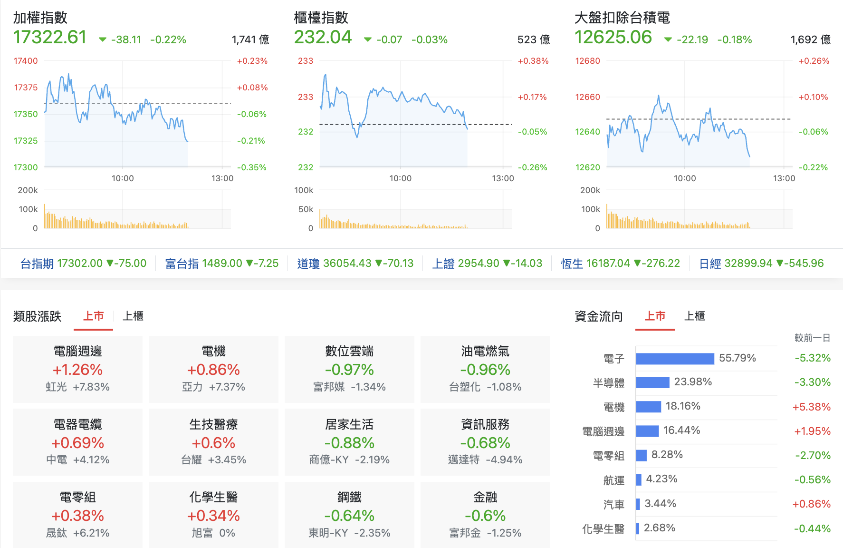Open the 電器電纜 +0.69% sector card
843x548 pixels.
77,442
